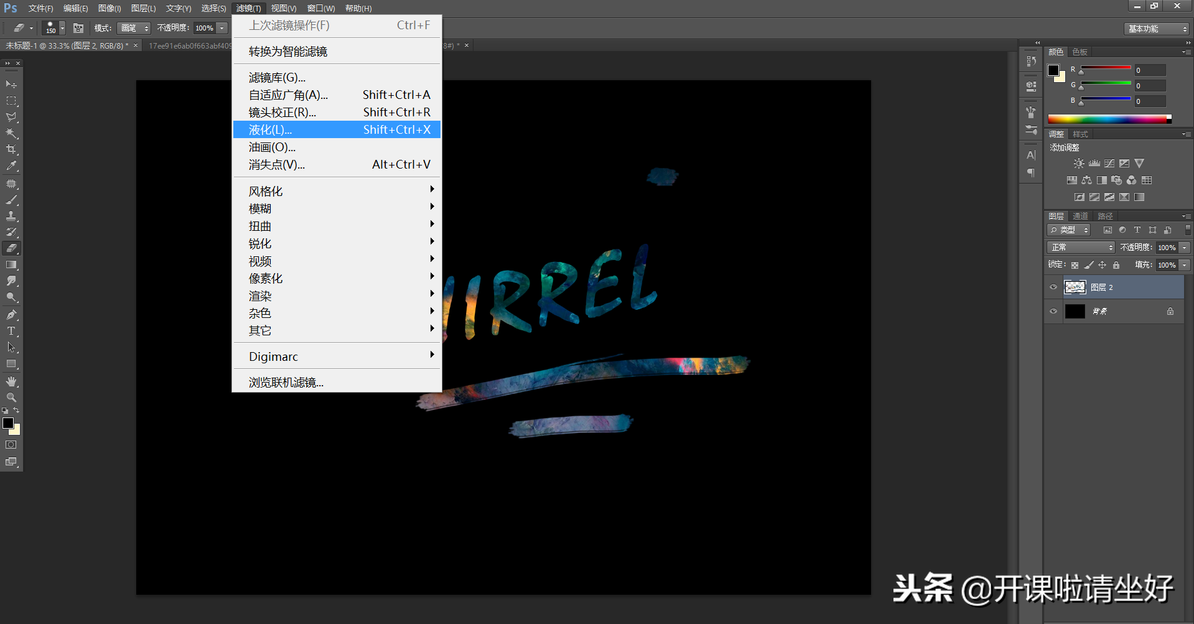Screen dimensions: 1194x624
Task: Select the Polygonal Lasso tool
Action: coord(11,117)
